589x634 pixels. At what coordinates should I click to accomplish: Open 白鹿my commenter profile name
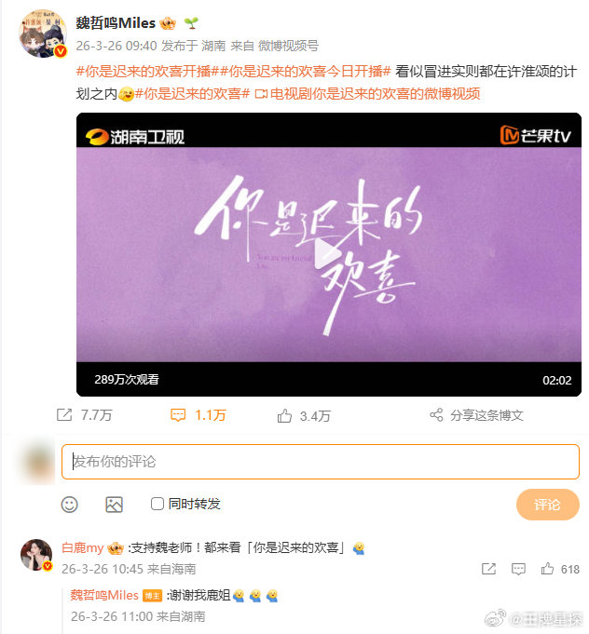83,547
